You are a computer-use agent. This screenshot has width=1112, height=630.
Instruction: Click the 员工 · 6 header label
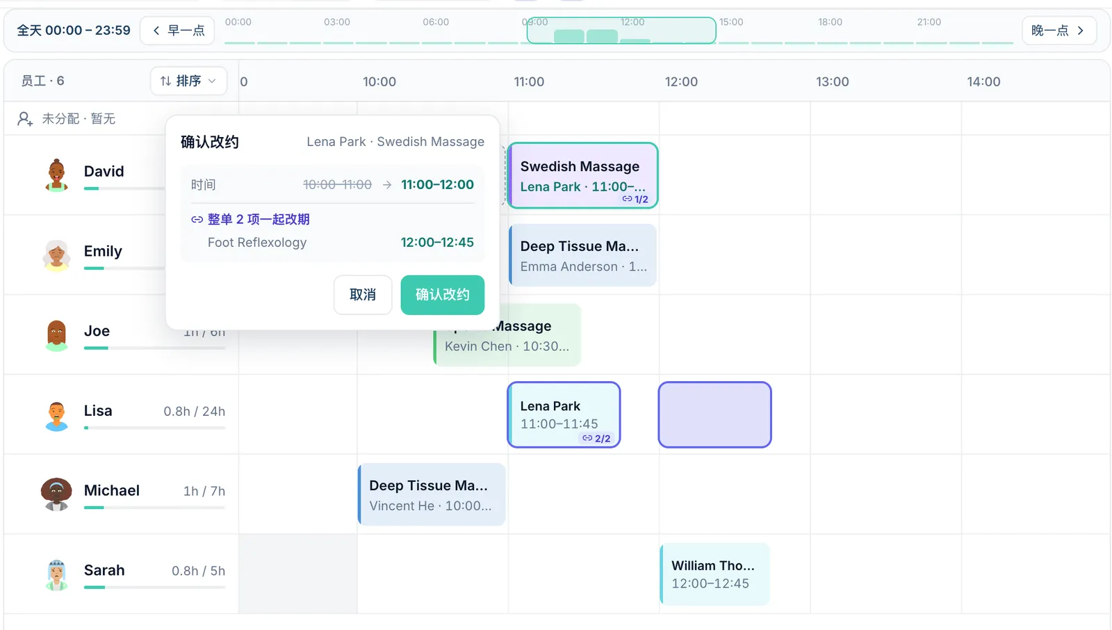click(x=42, y=81)
